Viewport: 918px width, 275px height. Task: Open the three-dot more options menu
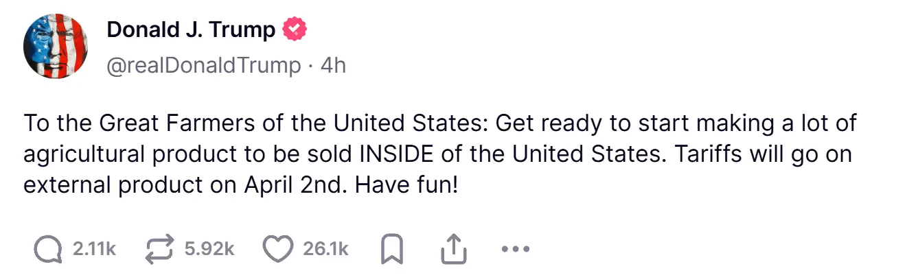516,250
